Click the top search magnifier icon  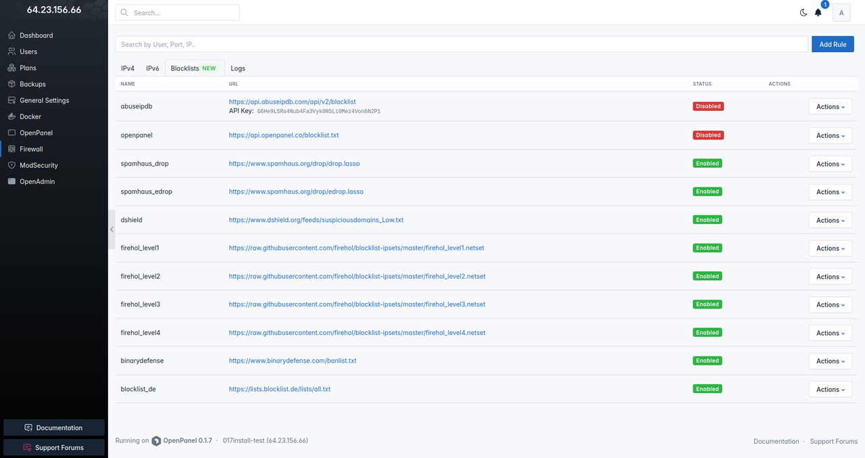pos(124,12)
